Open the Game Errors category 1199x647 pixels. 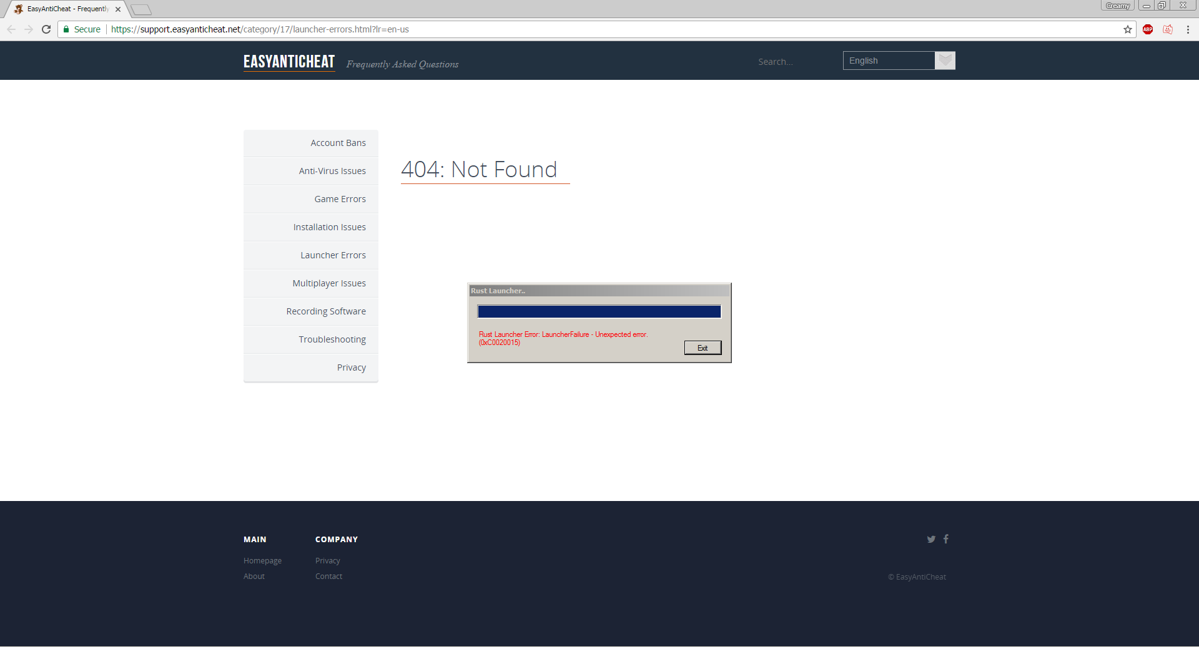311,199
